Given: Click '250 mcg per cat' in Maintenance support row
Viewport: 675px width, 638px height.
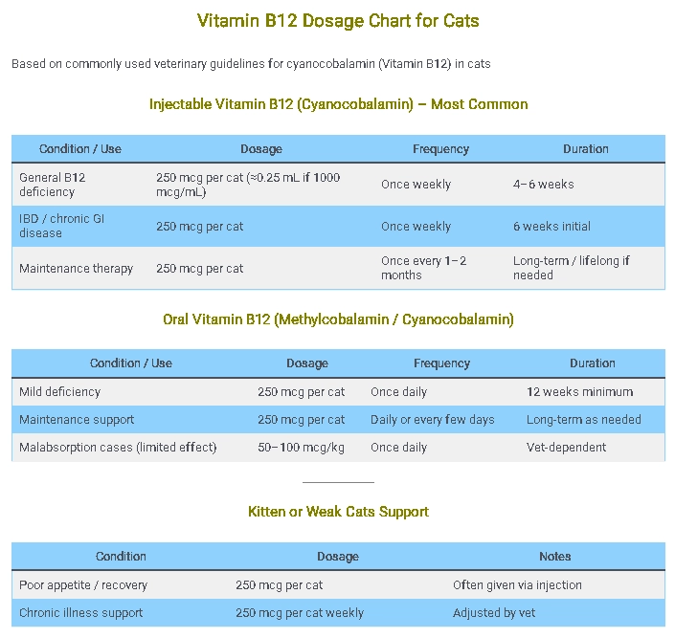Looking at the screenshot, I should 302,420.
